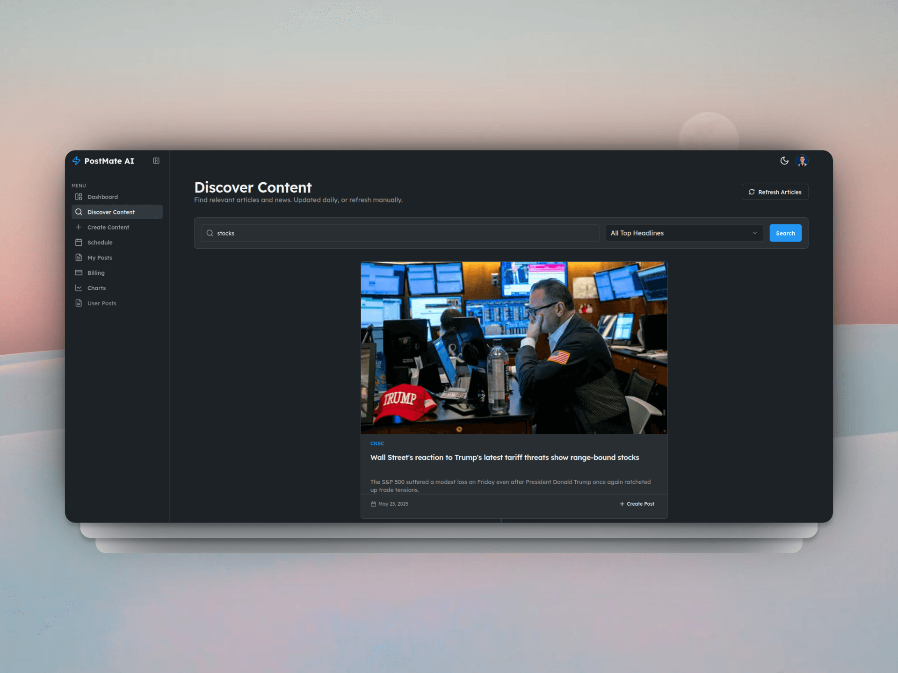
Task: Click the Create Content plus icon
Action: (79, 227)
